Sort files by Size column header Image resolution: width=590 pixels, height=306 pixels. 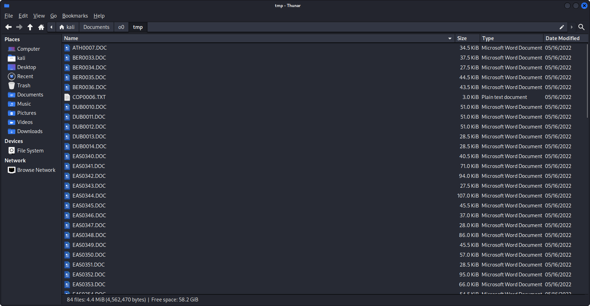(x=462, y=38)
